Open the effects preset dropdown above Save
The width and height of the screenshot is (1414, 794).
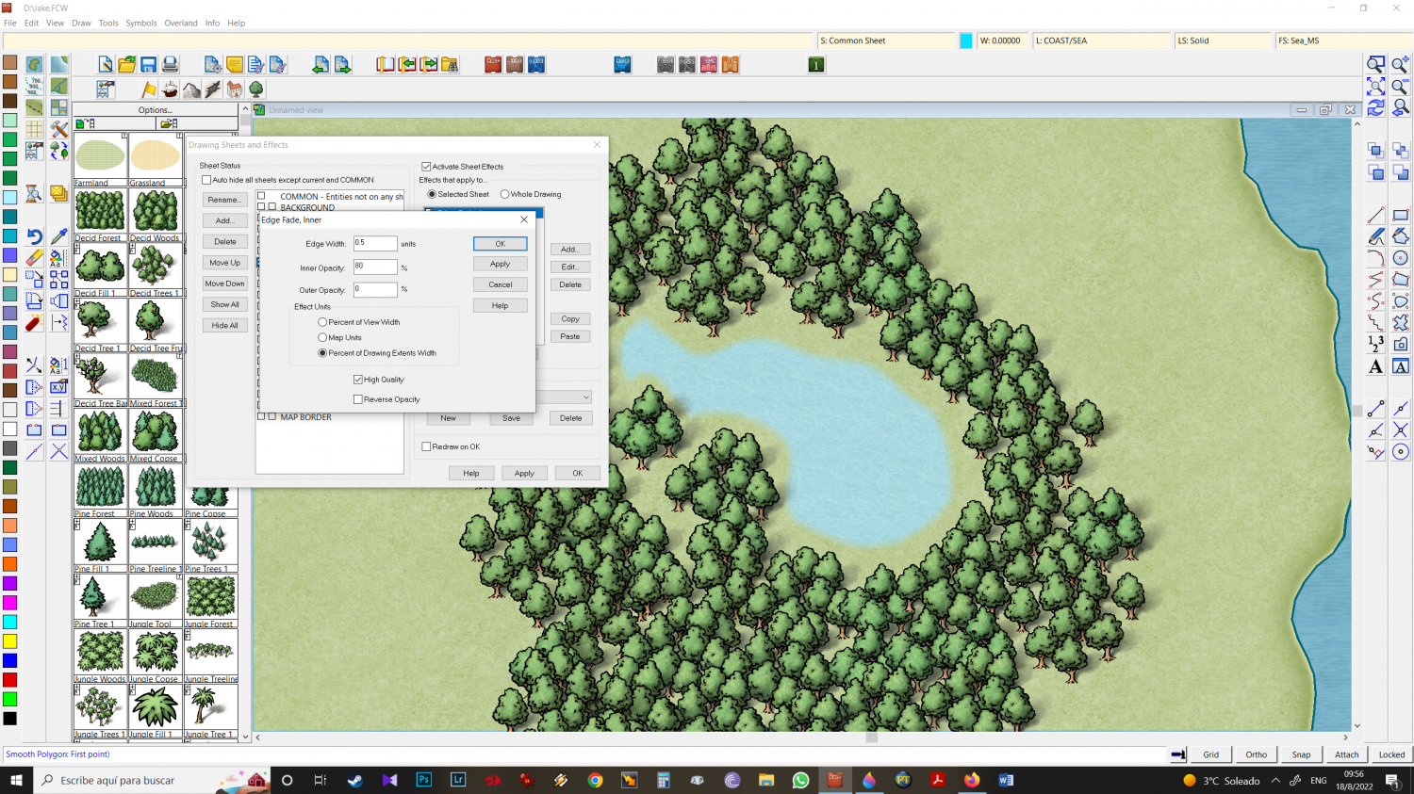[585, 397]
